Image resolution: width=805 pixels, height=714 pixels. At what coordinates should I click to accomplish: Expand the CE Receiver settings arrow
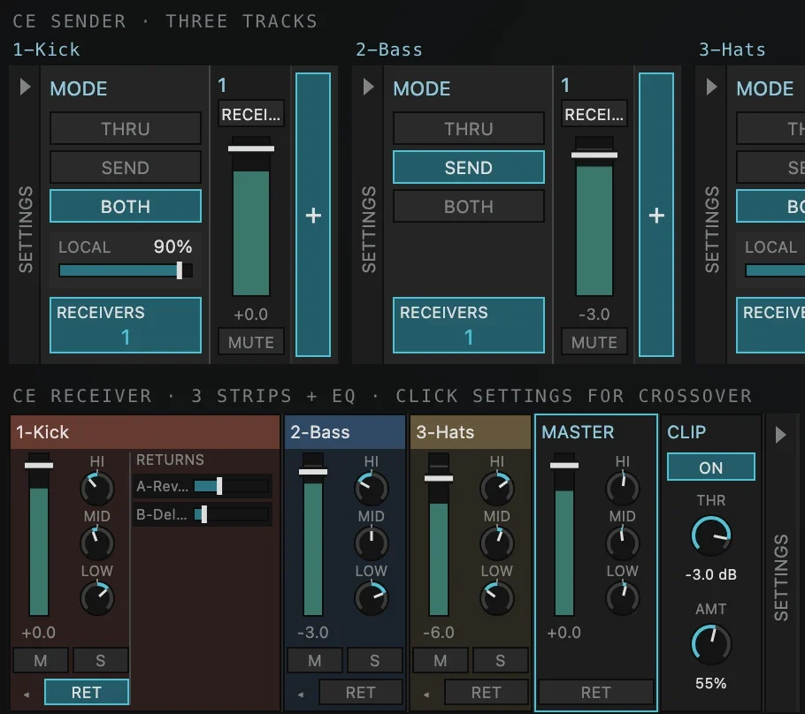[x=780, y=435]
